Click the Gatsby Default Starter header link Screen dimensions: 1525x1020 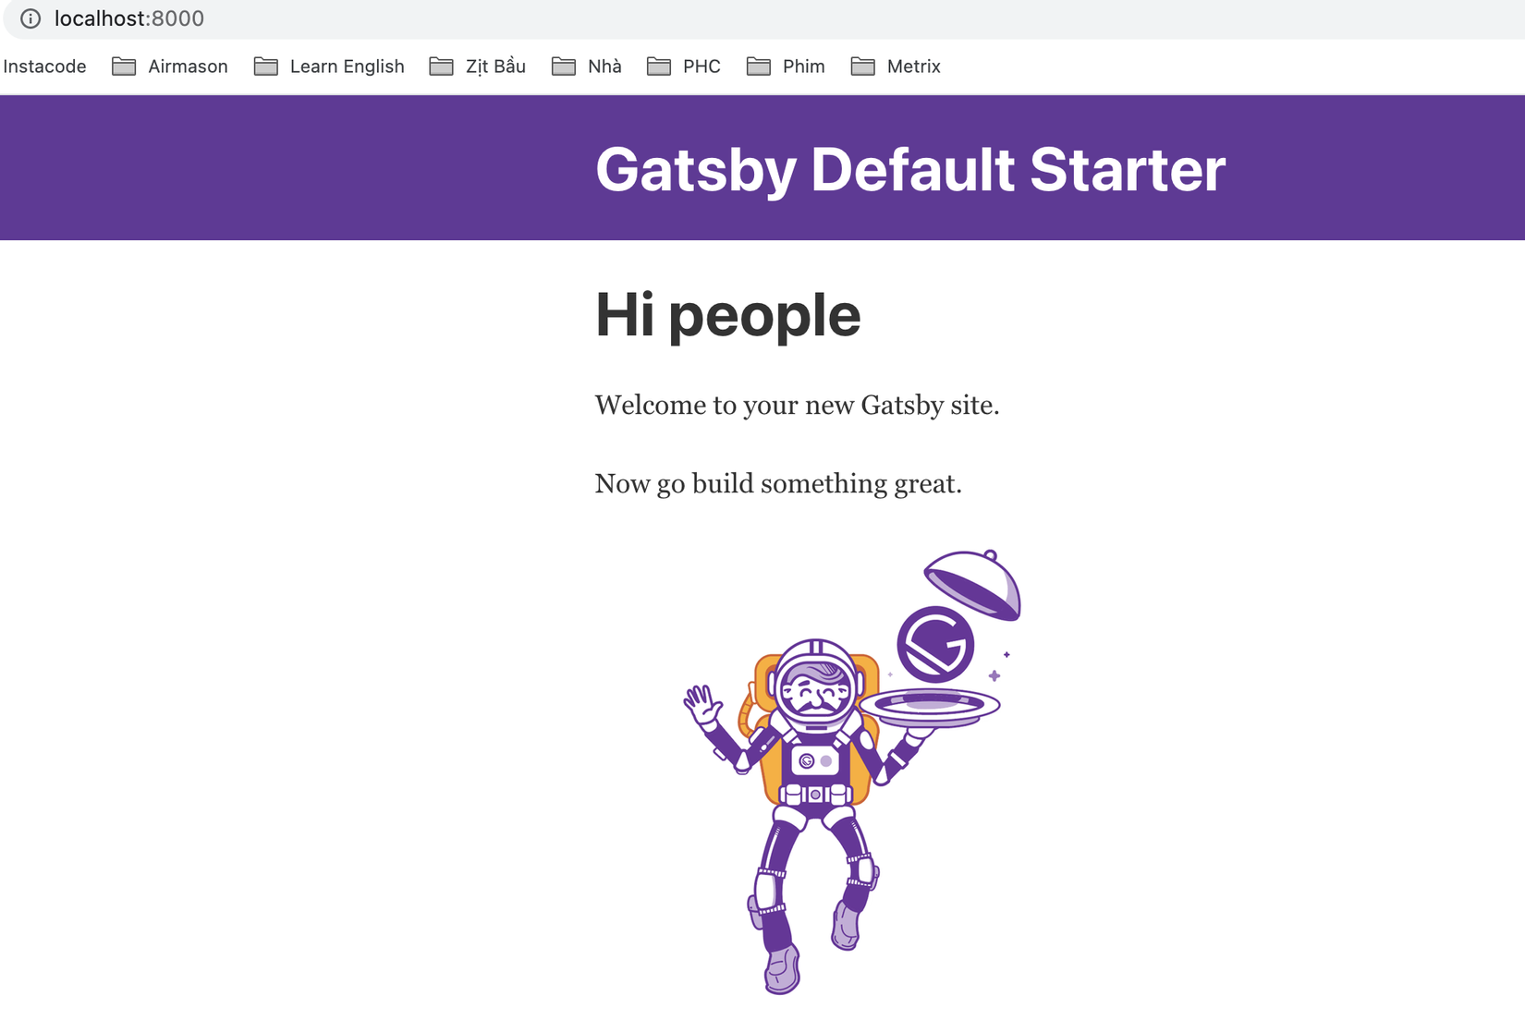click(910, 170)
